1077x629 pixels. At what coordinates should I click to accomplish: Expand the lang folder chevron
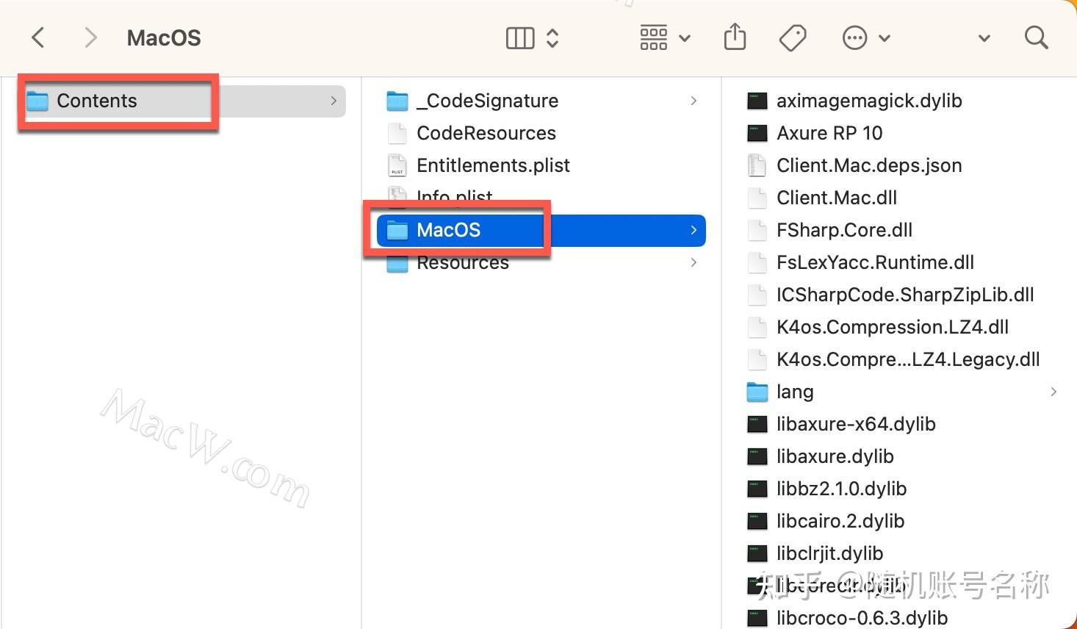point(1053,392)
